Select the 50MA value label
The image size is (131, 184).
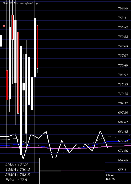(x=18, y=175)
